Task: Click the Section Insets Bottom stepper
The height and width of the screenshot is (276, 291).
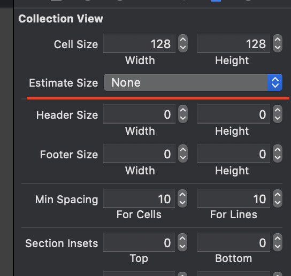Action: (278, 242)
